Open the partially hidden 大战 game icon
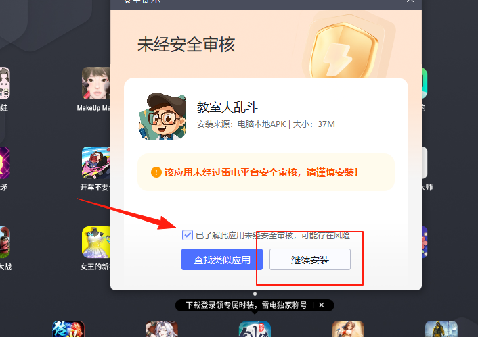Image resolution: width=478 pixels, height=337 pixels. (x=5, y=242)
